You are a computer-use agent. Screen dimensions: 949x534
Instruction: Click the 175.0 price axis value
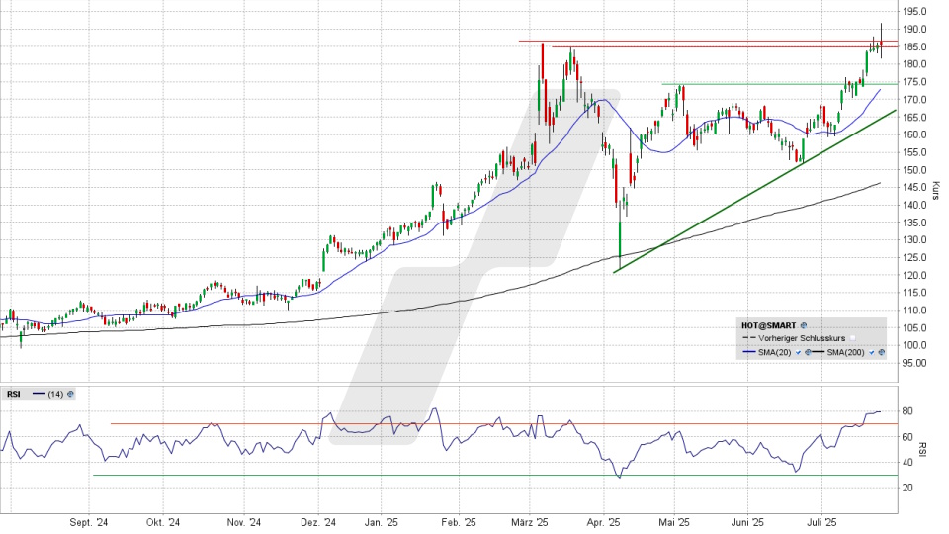[914, 82]
